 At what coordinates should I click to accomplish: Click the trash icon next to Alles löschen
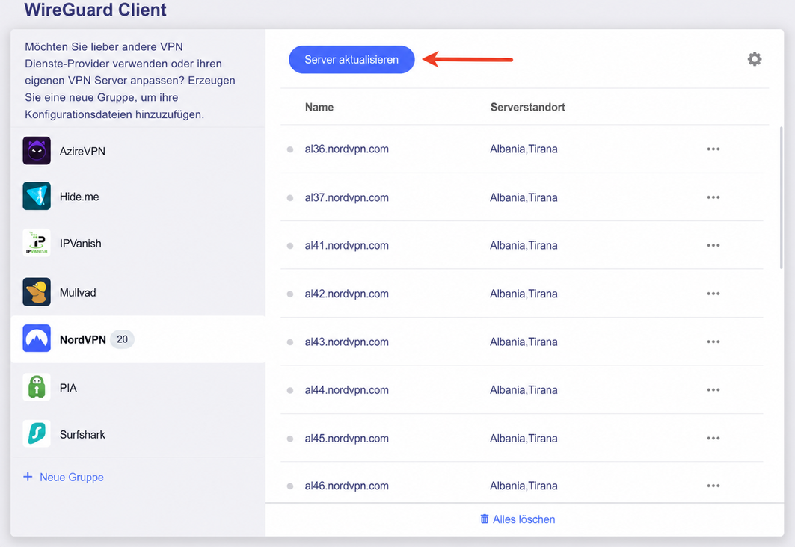(x=485, y=519)
